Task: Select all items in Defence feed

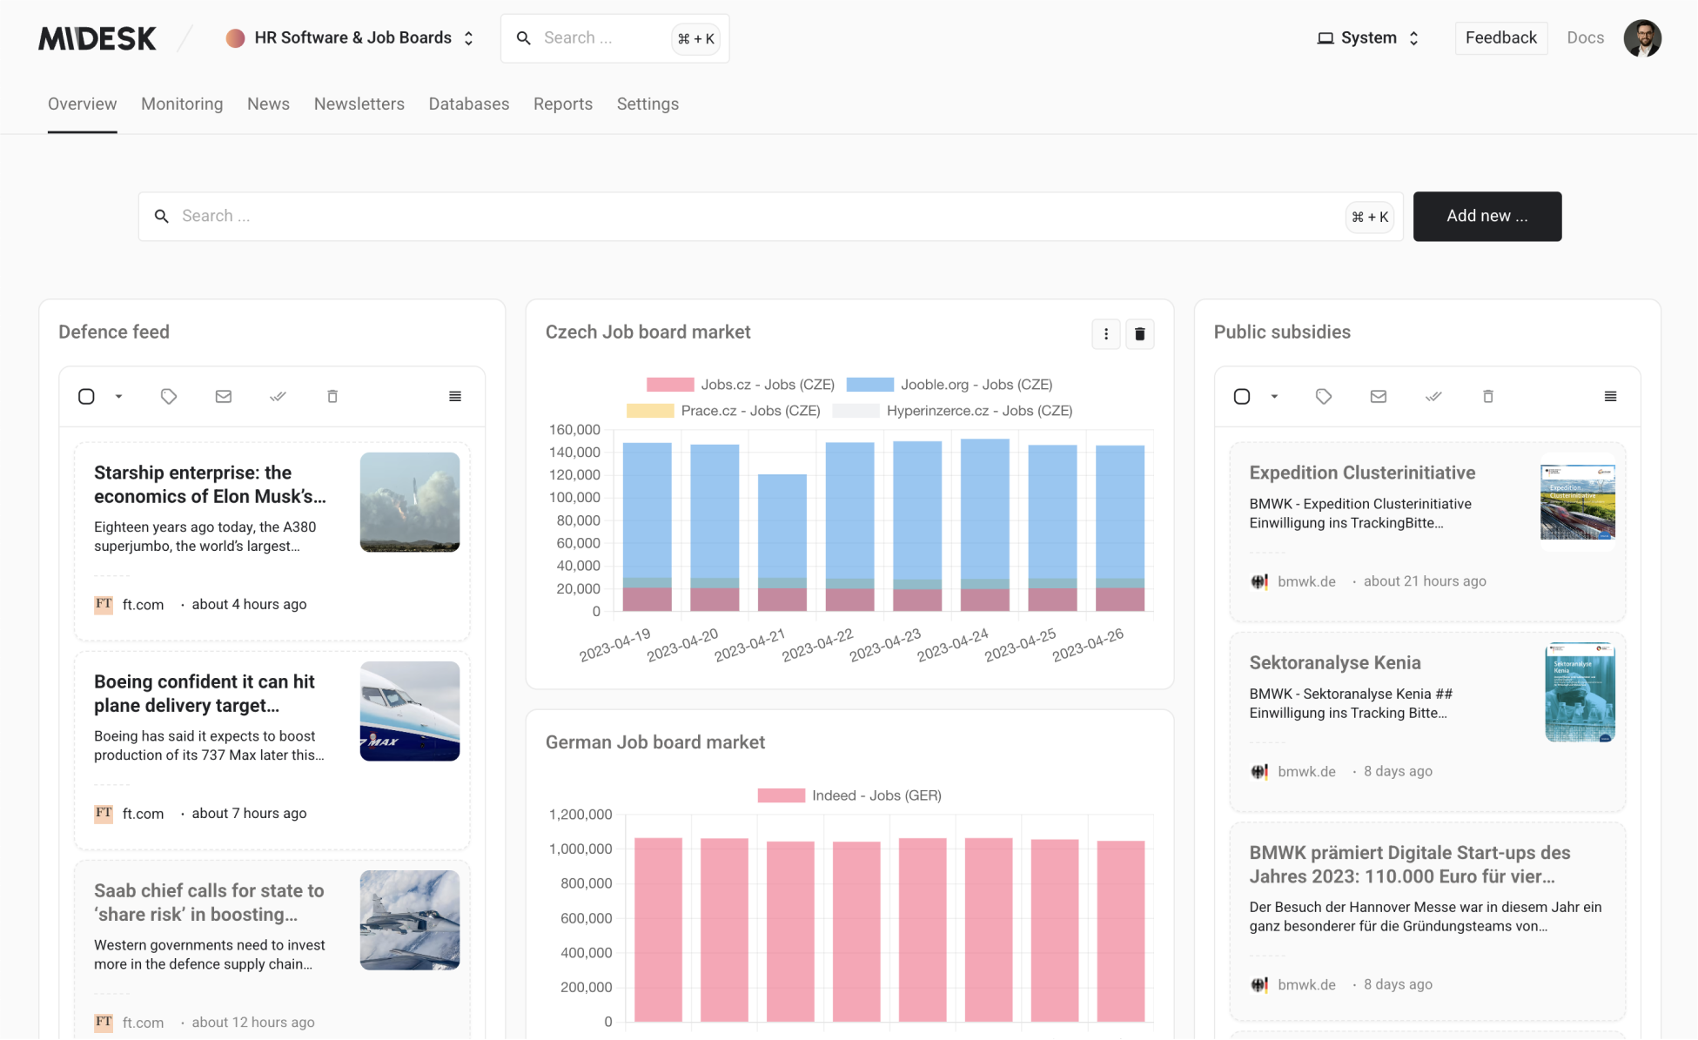Action: tap(86, 396)
